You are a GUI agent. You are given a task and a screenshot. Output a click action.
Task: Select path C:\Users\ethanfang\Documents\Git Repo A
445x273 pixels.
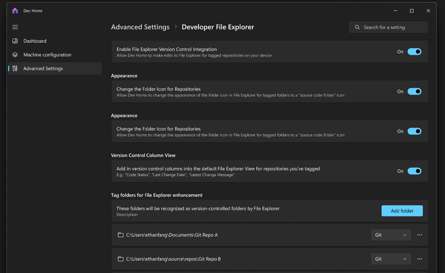click(171, 235)
